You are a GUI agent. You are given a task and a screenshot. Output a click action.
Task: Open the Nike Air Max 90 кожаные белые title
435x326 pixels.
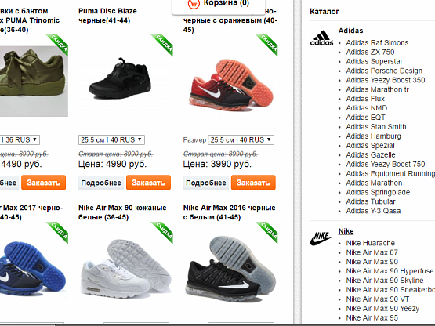pyautogui.click(x=122, y=212)
